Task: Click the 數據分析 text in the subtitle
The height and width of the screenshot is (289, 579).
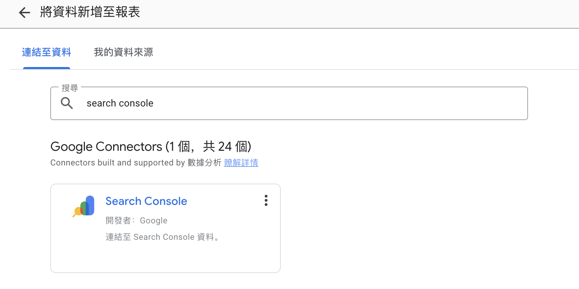Action: [x=205, y=163]
